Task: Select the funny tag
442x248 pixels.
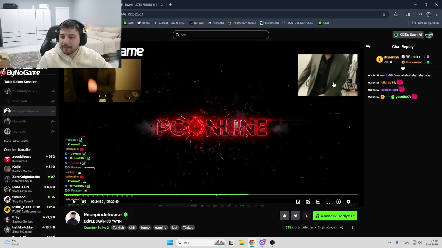Action: [x=145, y=228]
